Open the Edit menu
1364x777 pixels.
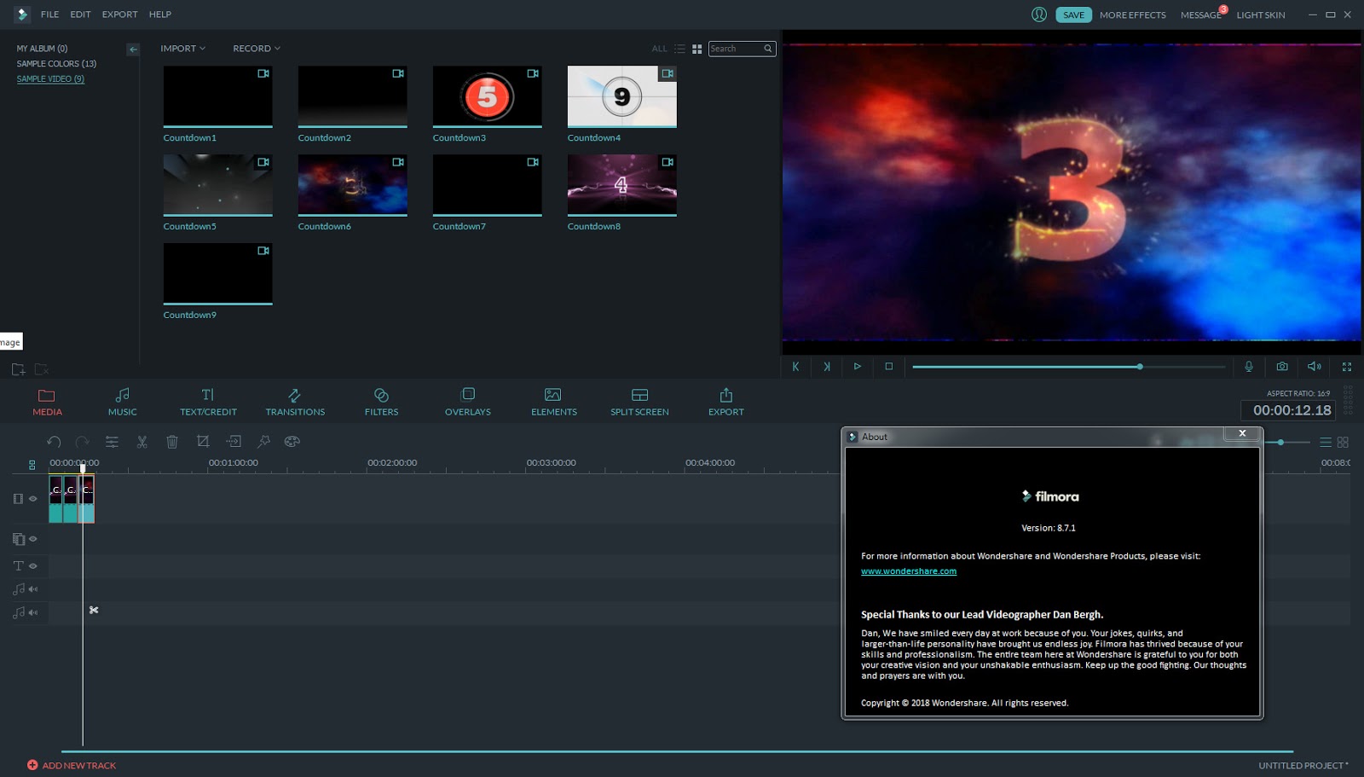tap(80, 14)
